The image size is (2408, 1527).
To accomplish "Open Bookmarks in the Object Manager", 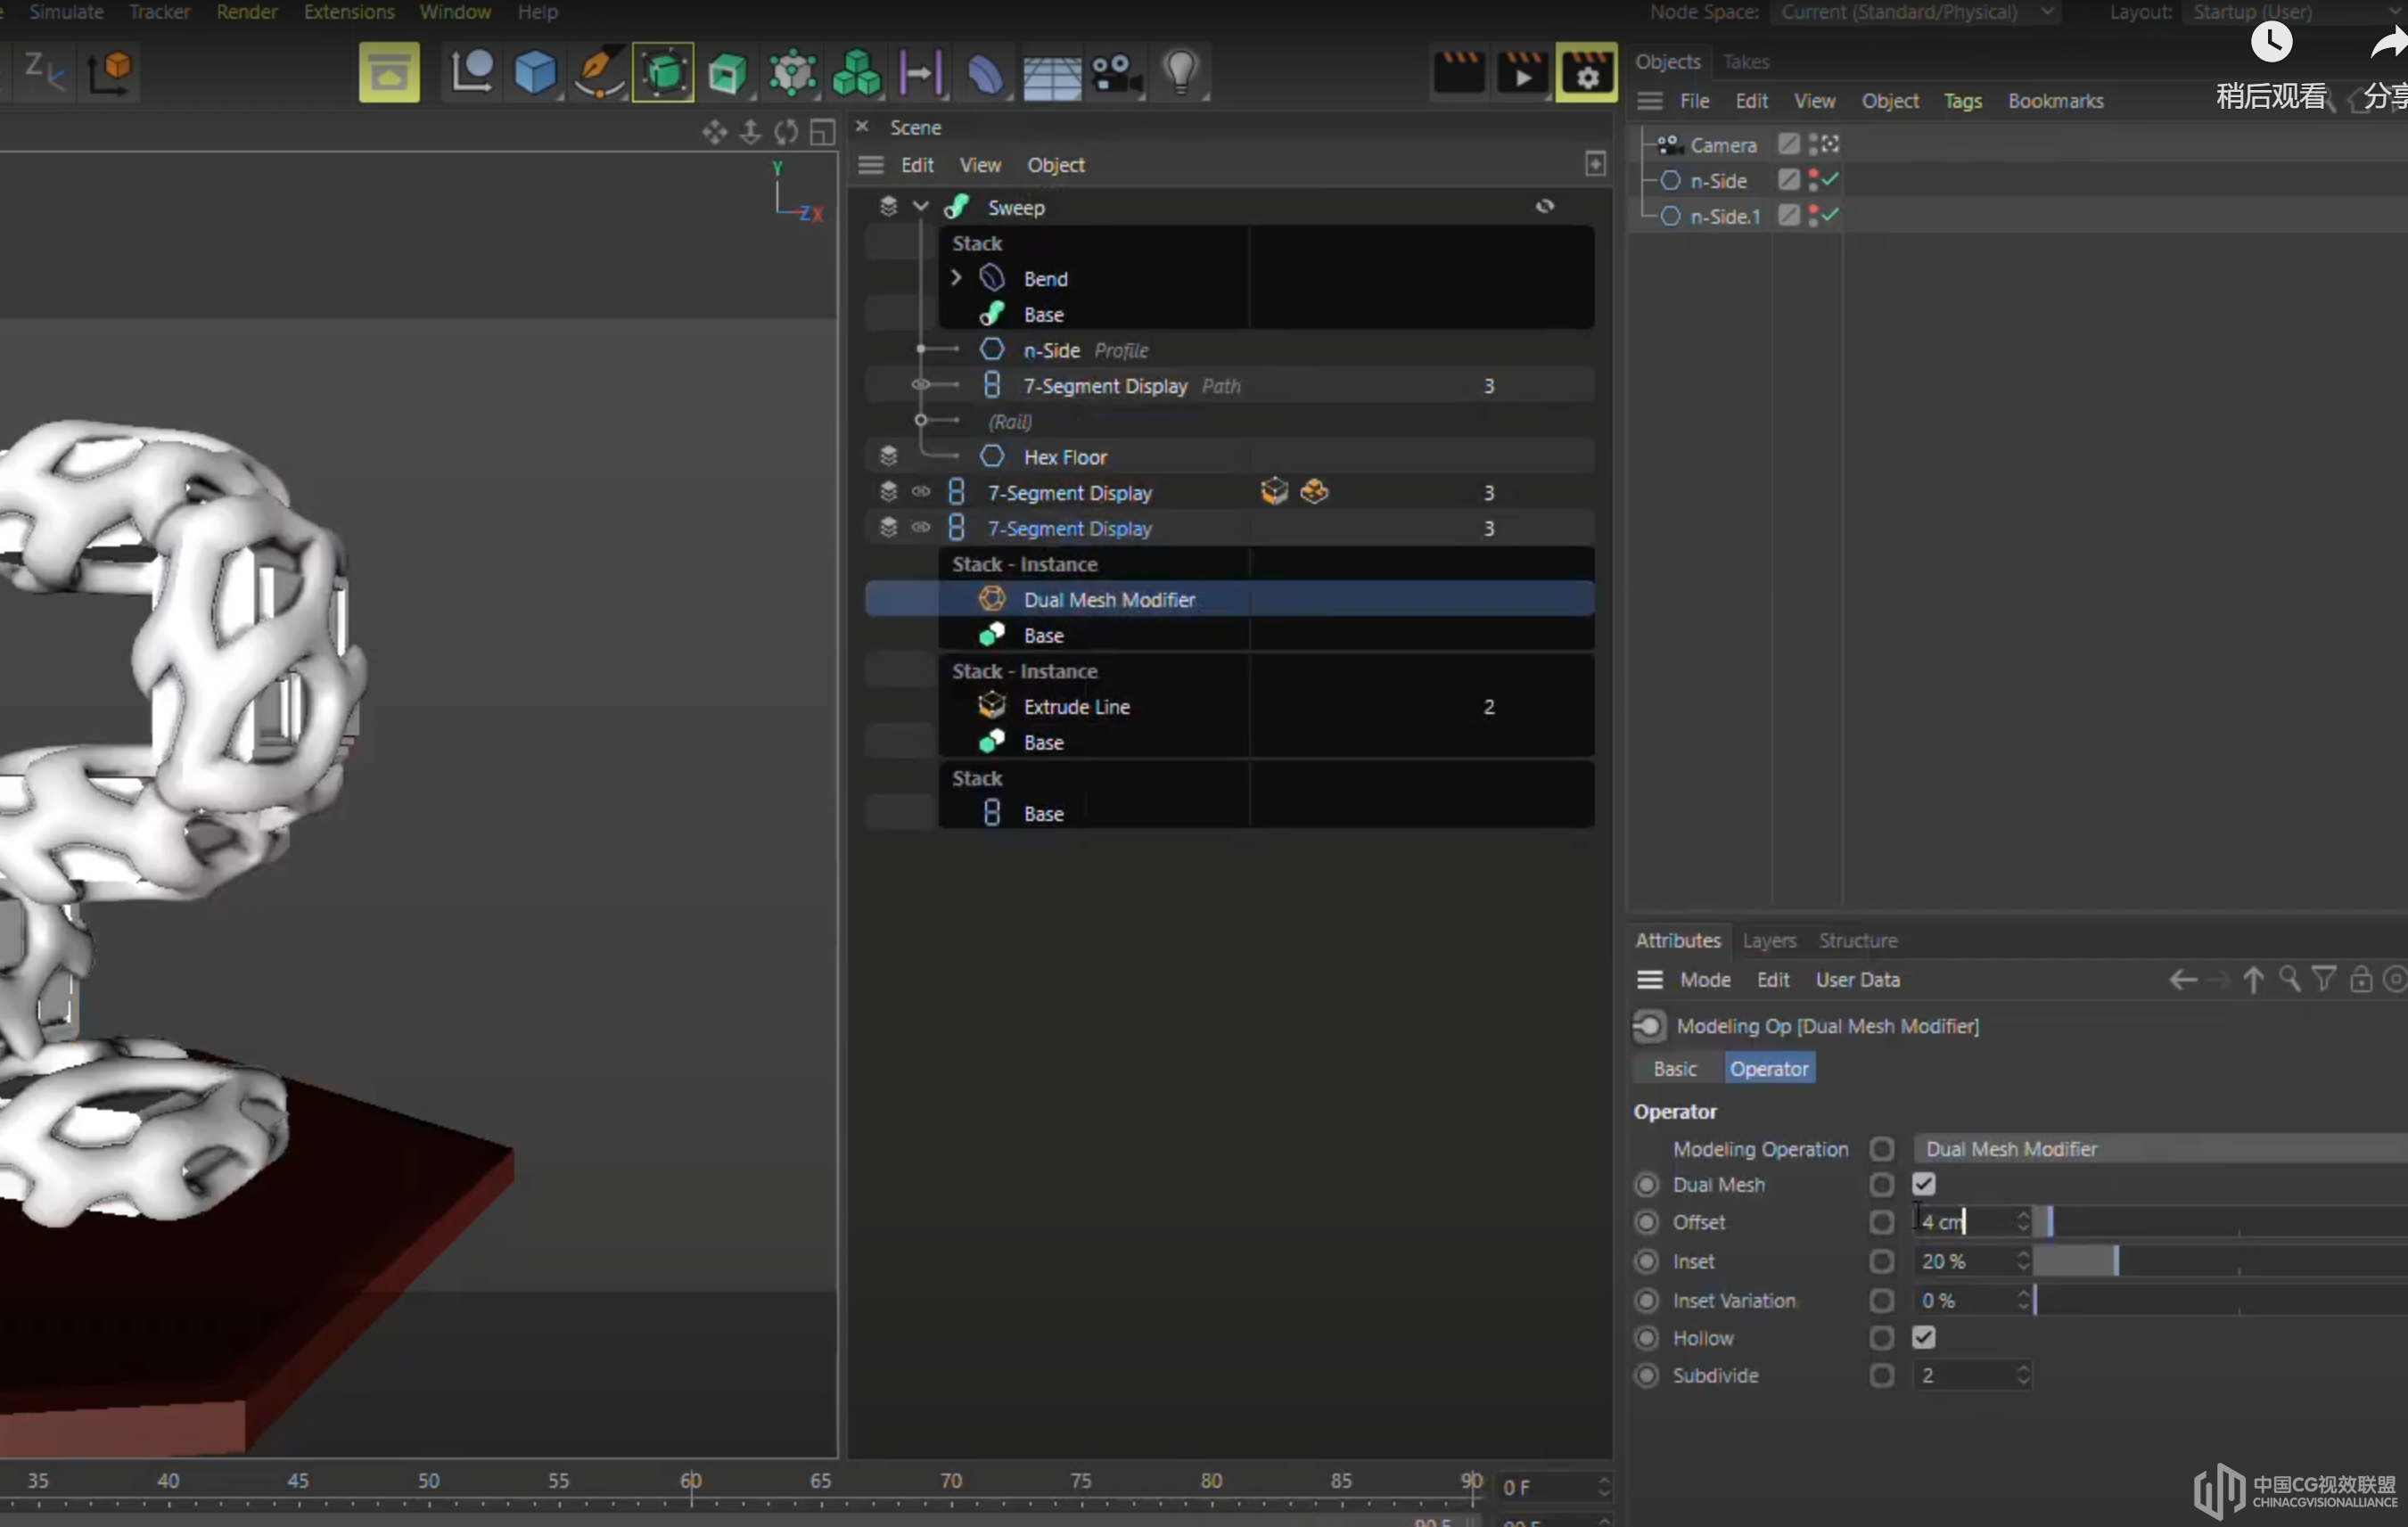I will pos(2055,101).
